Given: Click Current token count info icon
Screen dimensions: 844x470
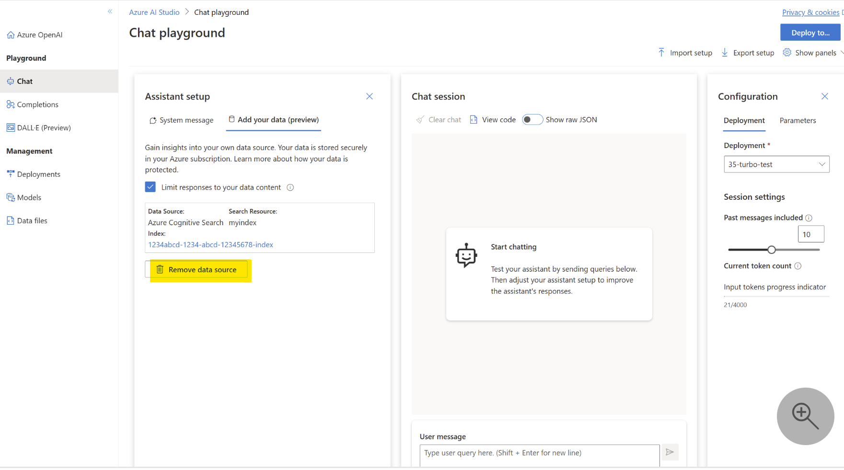Looking at the screenshot, I should click(x=798, y=266).
